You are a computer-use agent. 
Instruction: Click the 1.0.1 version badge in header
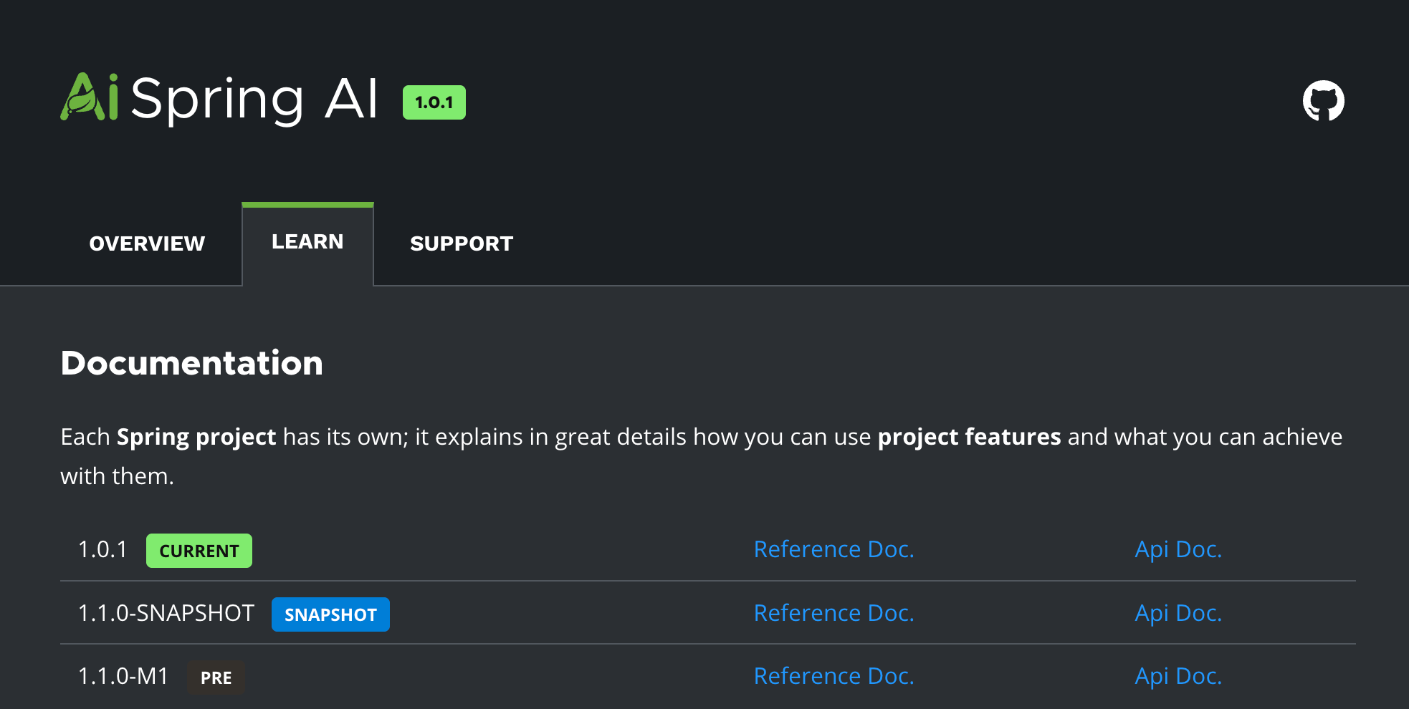pyautogui.click(x=434, y=102)
